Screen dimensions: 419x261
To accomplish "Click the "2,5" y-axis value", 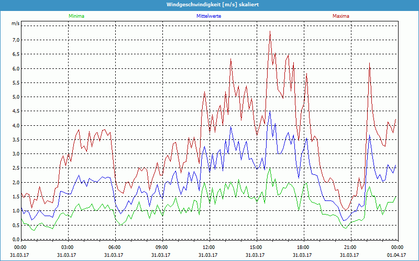I will click(x=16, y=168).
